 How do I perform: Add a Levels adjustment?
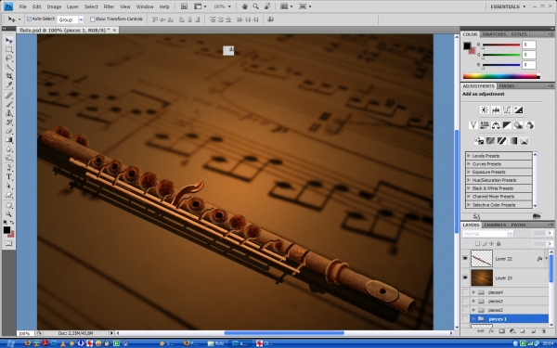(496, 110)
